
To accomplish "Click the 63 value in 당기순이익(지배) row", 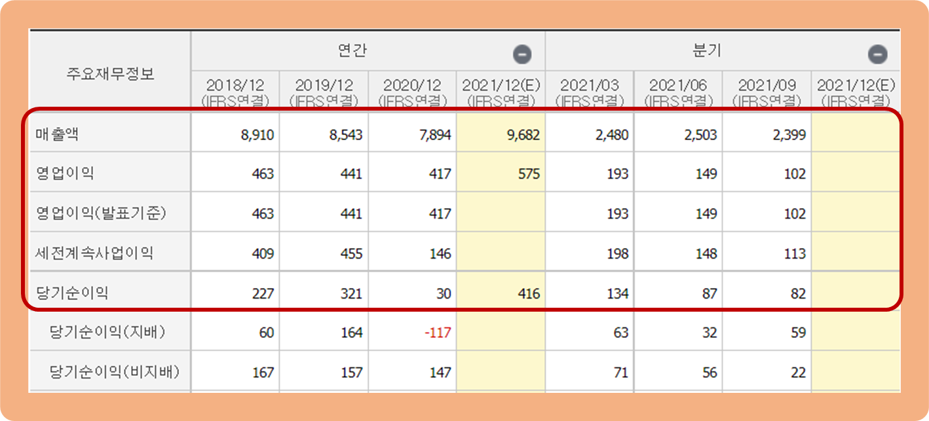I will point(620,333).
